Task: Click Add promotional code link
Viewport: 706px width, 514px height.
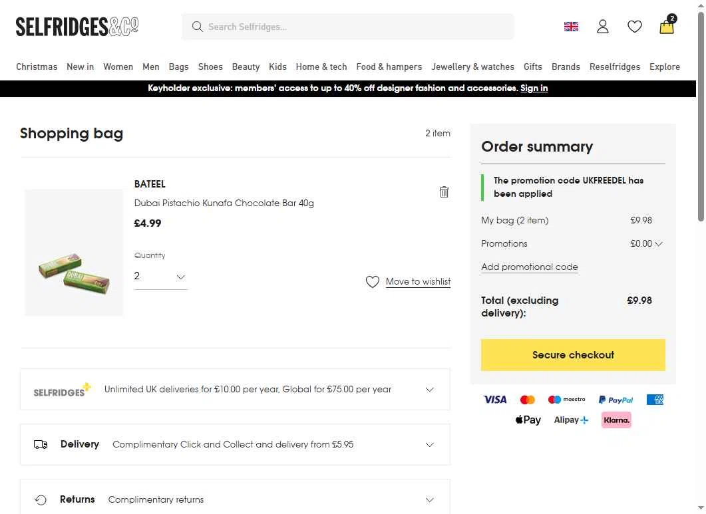Action: (529, 267)
